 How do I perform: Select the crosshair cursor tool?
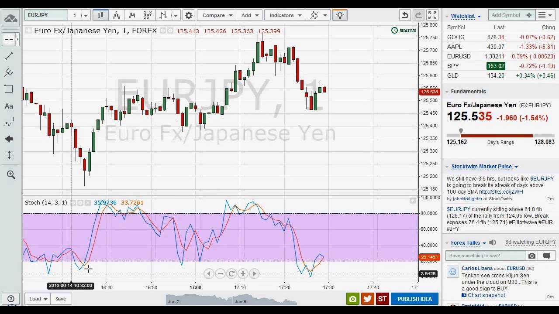click(x=9, y=39)
